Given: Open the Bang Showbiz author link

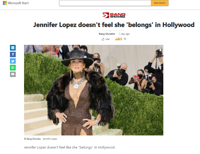Looking at the screenshot, I should (107, 34).
